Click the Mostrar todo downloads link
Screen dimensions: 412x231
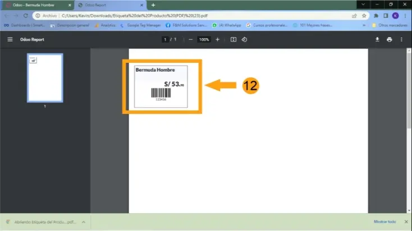point(384,222)
